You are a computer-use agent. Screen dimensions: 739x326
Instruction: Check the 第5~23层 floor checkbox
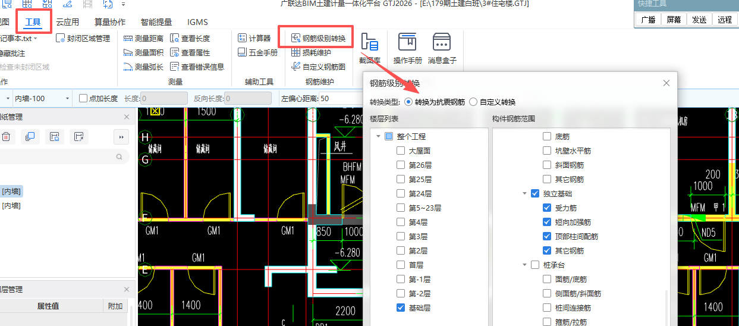[401, 208]
